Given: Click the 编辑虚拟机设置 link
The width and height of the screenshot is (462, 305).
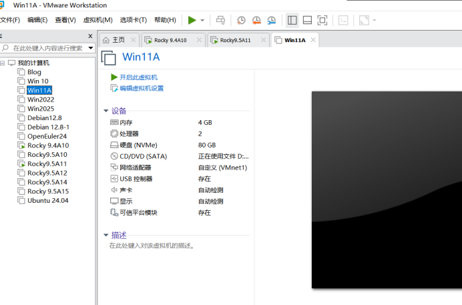Looking at the screenshot, I should pyautogui.click(x=141, y=88).
